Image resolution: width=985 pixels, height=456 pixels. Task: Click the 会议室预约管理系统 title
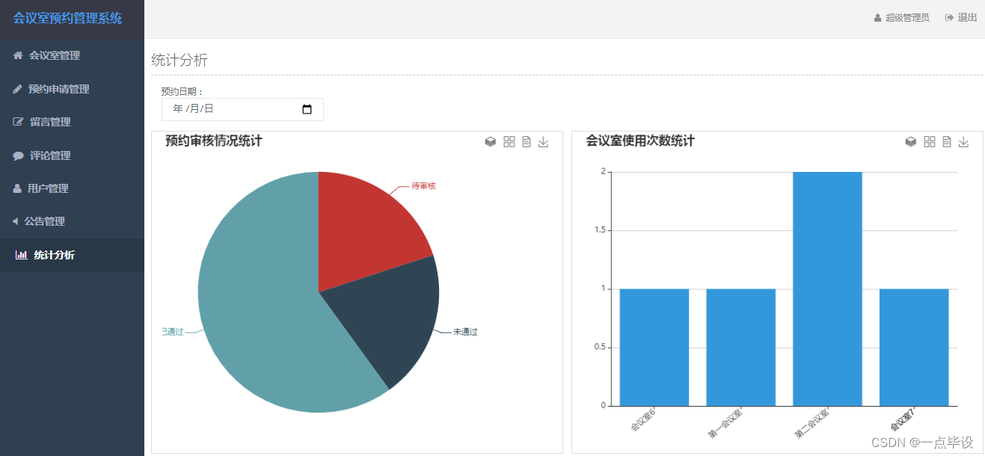[x=67, y=18]
